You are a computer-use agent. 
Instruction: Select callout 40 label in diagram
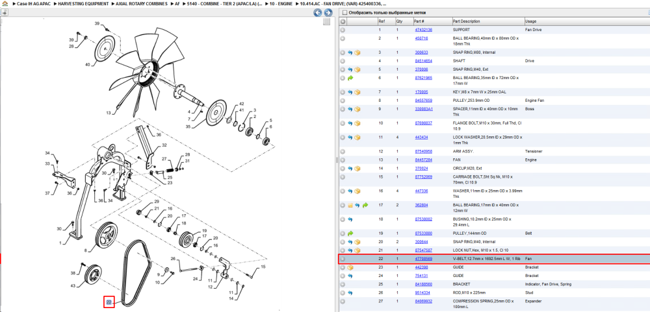(x=88, y=65)
